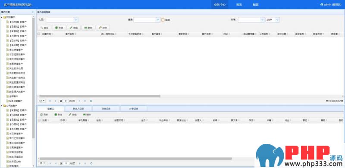Viewport: 345px width, 168px height.
Task: Switch to the 办事记录 tab
Action: click(x=134, y=109)
